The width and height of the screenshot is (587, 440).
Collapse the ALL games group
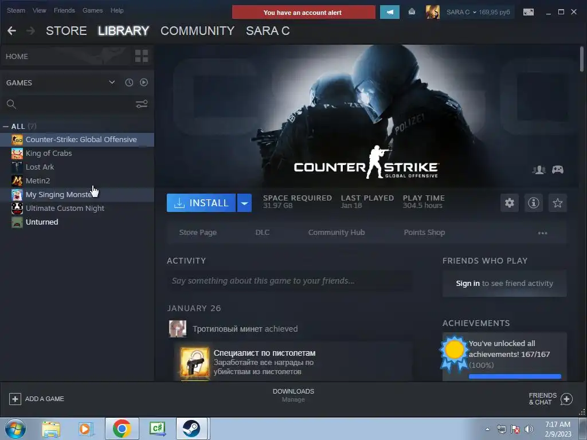6,127
